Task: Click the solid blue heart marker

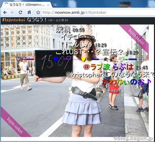Action: (x=56, y=59)
